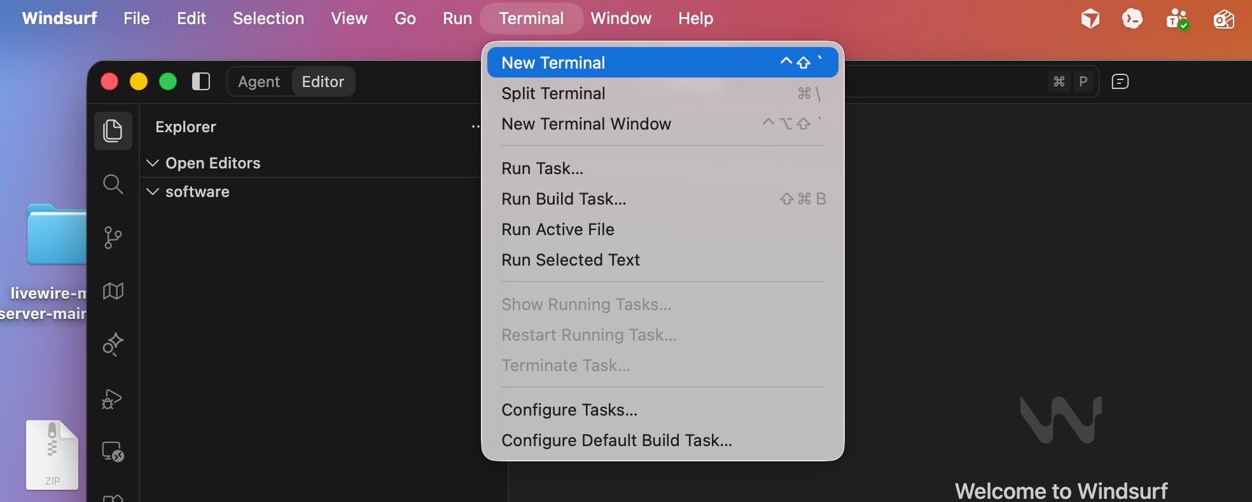
Task: Select New Terminal menu entry
Action: 662,62
